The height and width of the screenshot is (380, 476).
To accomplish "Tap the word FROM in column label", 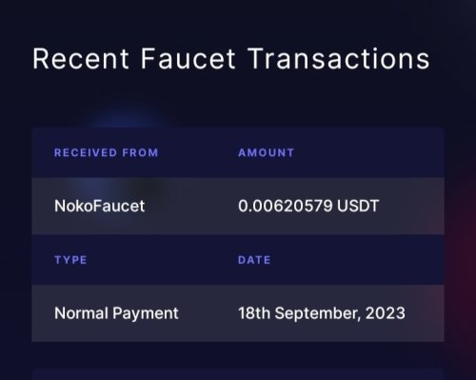I will tap(140, 152).
